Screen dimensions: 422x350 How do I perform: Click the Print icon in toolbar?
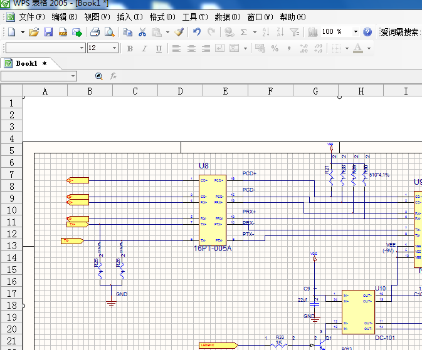[x=95, y=32]
